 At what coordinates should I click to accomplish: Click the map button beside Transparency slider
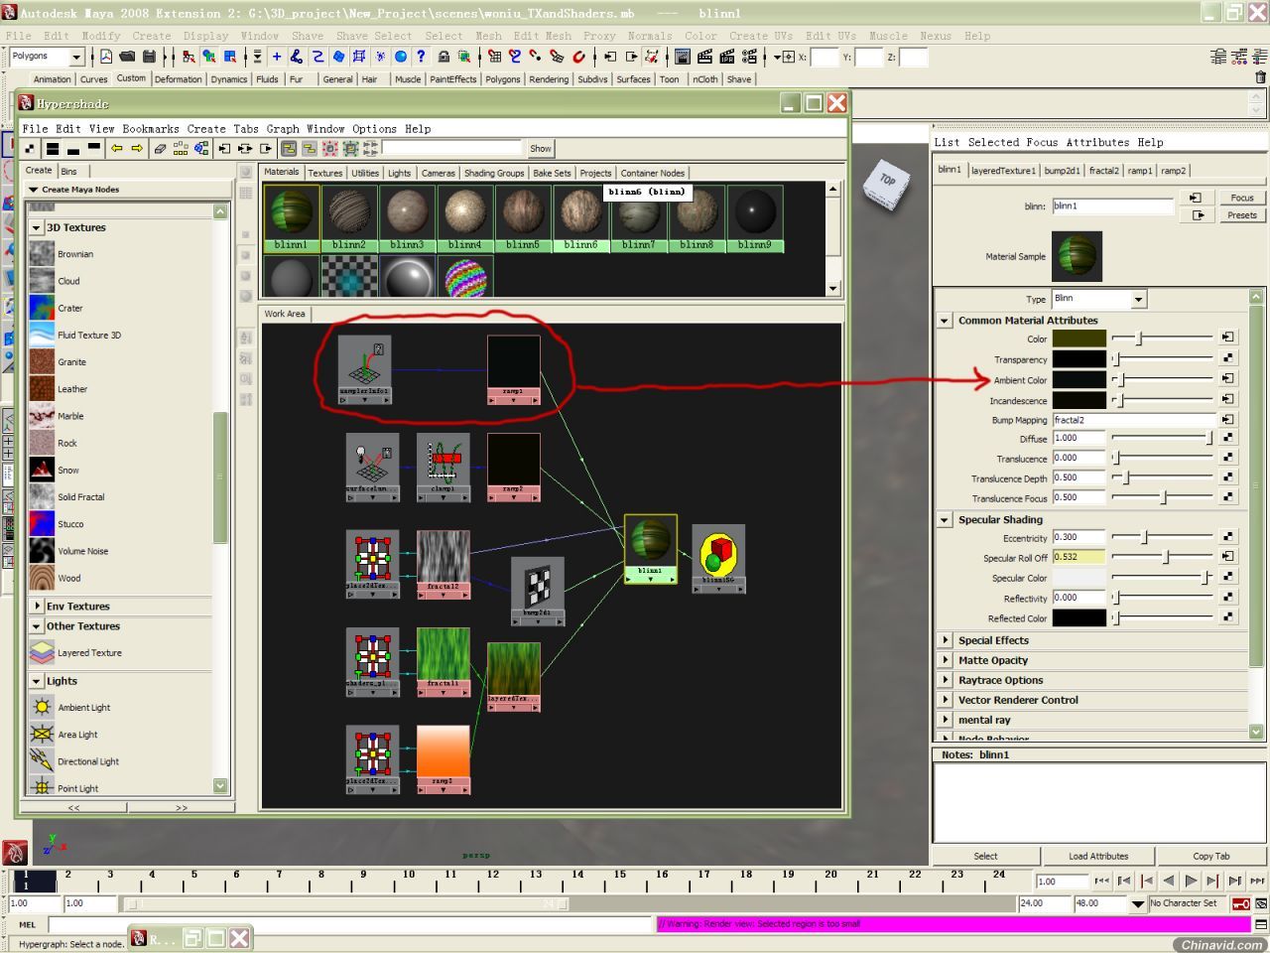(x=1228, y=358)
